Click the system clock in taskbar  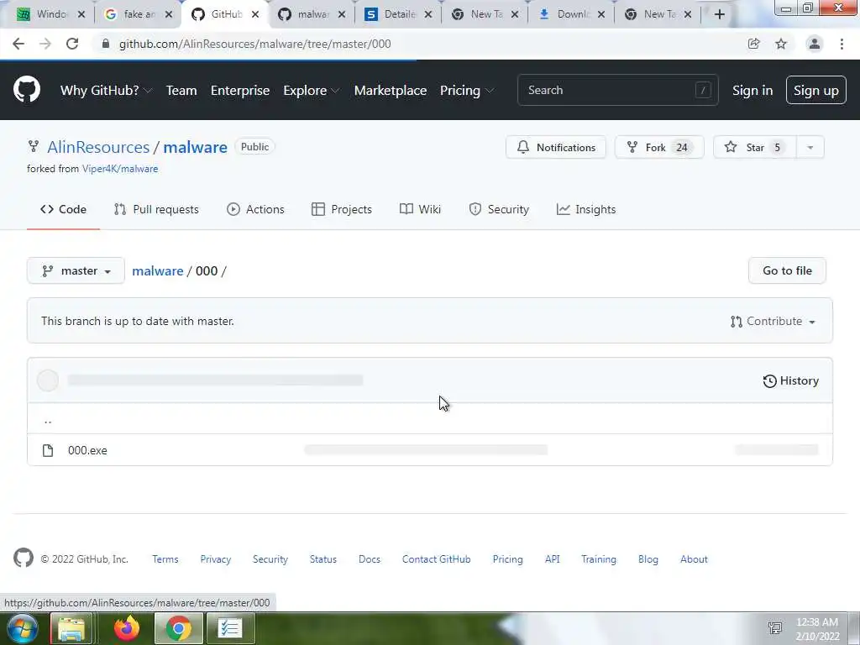click(x=817, y=628)
